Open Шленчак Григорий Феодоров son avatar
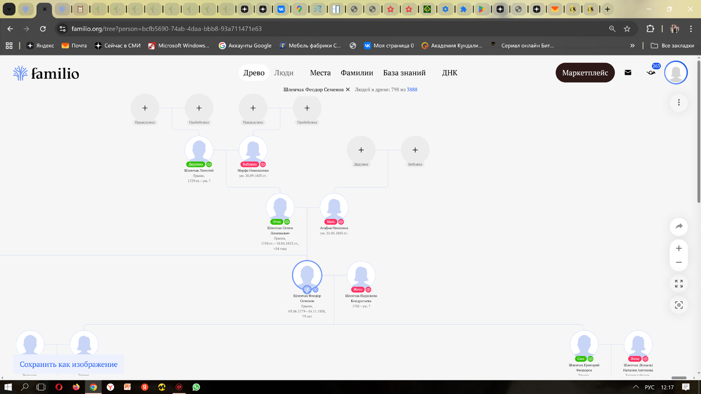This screenshot has height=394, width=701. pyautogui.click(x=584, y=344)
